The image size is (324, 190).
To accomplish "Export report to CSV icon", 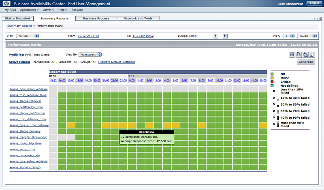I will pyautogui.click(x=305, y=55).
